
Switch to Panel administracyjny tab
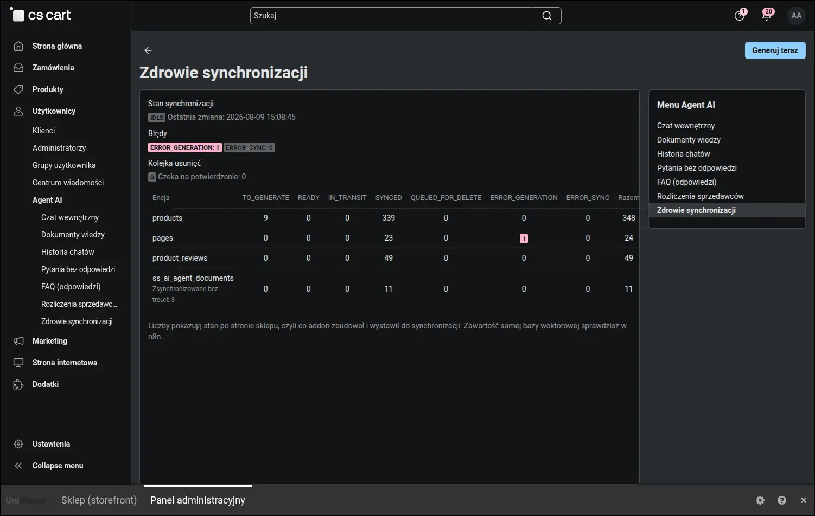click(x=198, y=500)
